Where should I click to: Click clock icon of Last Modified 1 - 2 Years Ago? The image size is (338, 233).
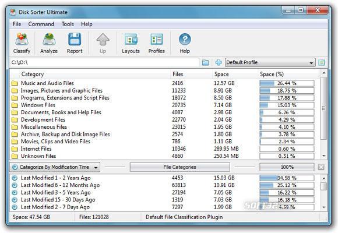15,178
